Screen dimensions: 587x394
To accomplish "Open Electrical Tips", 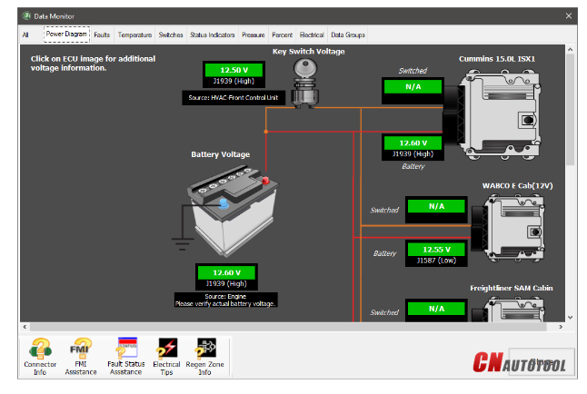I will click(166, 357).
